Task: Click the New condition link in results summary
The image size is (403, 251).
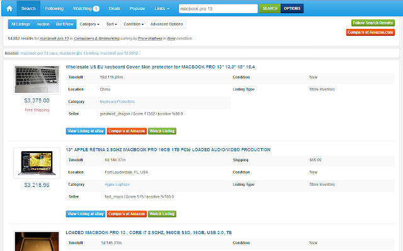Action: (x=171, y=39)
